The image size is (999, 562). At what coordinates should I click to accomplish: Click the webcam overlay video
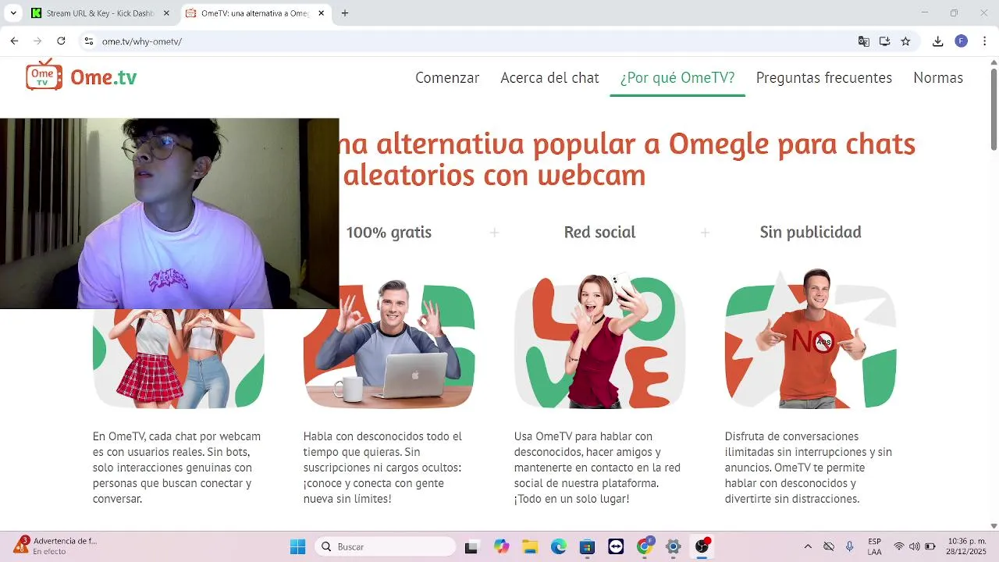tap(169, 214)
